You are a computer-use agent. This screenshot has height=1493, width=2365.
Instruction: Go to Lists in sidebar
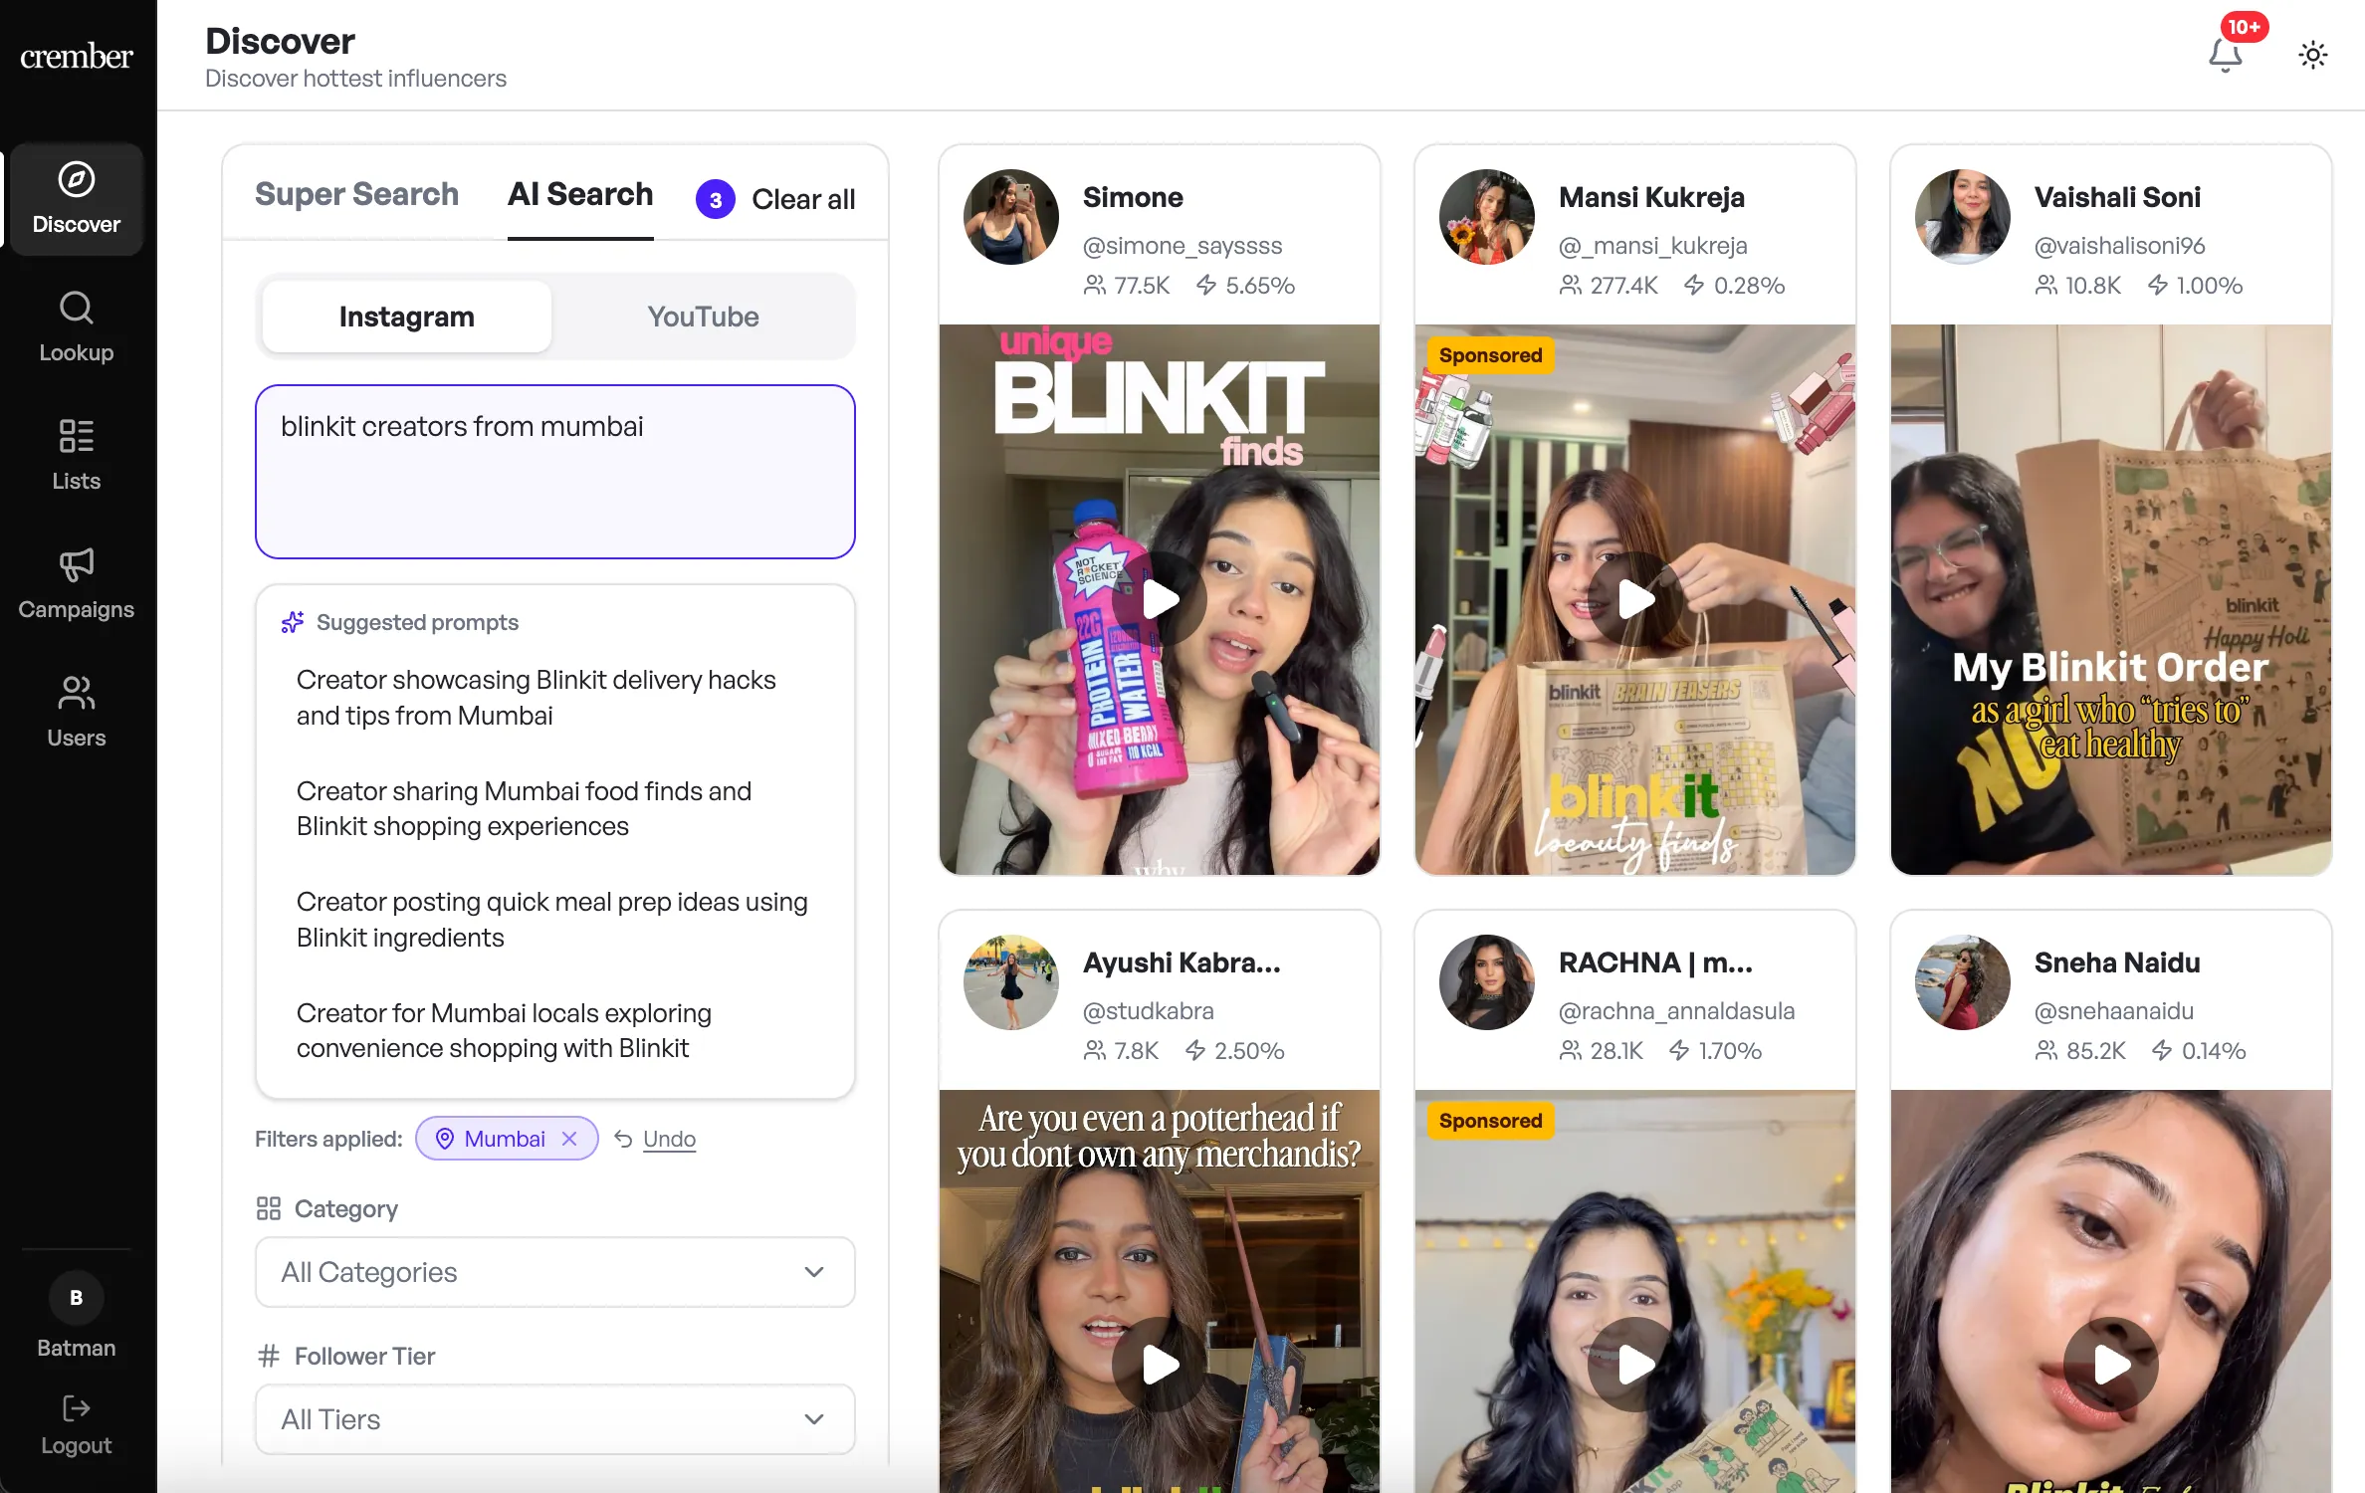click(x=76, y=455)
